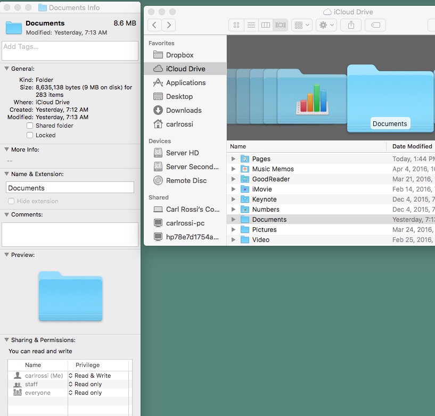Enable the Shared folder checkbox

click(x=30, y=126)
